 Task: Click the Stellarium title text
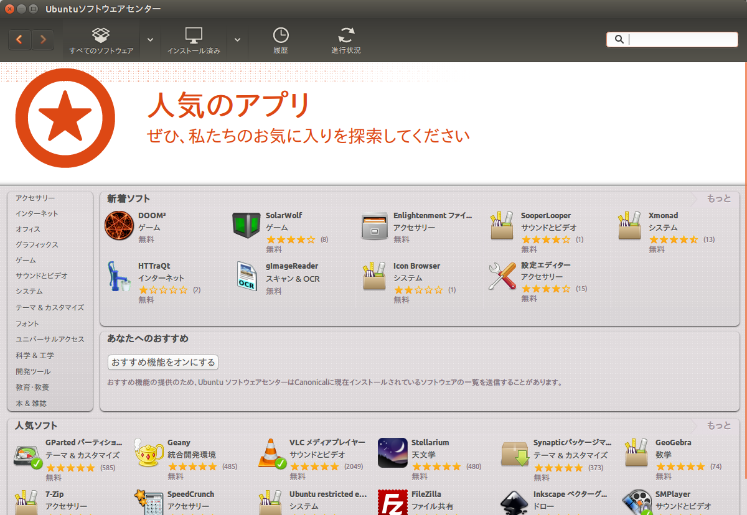coord(430,442)
